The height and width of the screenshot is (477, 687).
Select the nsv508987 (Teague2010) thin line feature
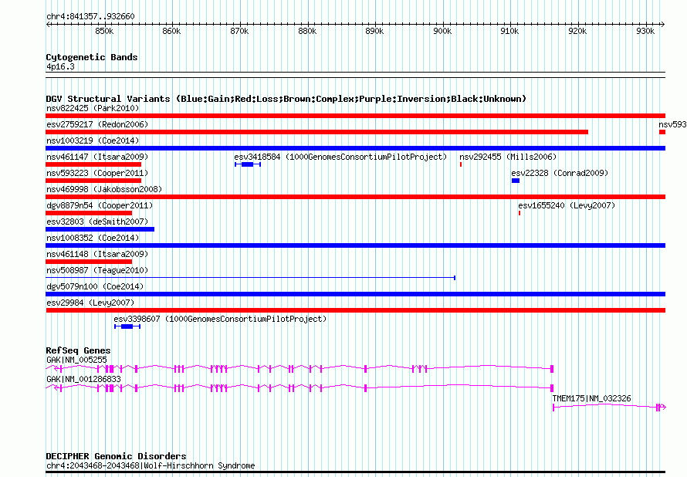251,278
